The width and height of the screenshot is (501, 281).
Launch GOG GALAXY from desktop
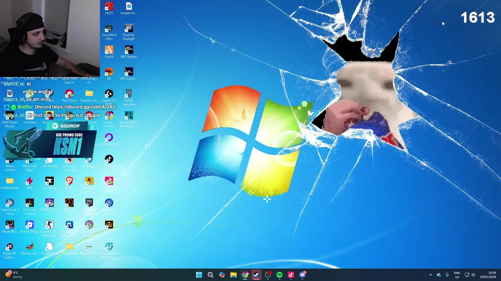109,139
